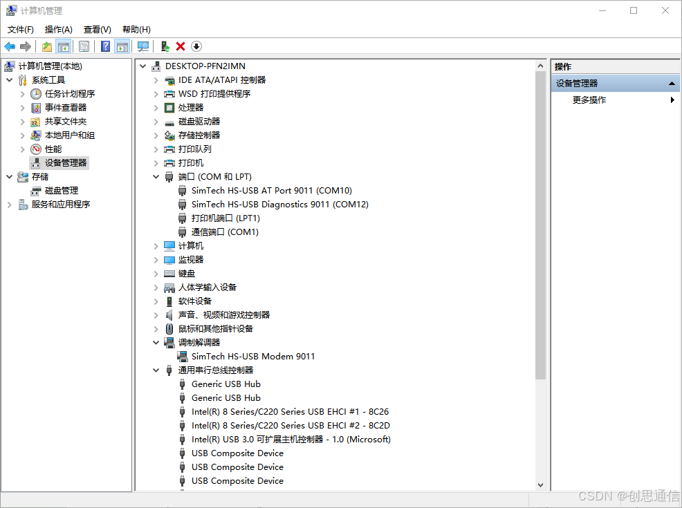Select Printer Port (LPT1) entry
Viewport: 682px width, 508px height.
[225, 218]
